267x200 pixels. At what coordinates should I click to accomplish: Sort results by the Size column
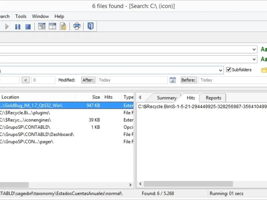(x=89, y=97)
